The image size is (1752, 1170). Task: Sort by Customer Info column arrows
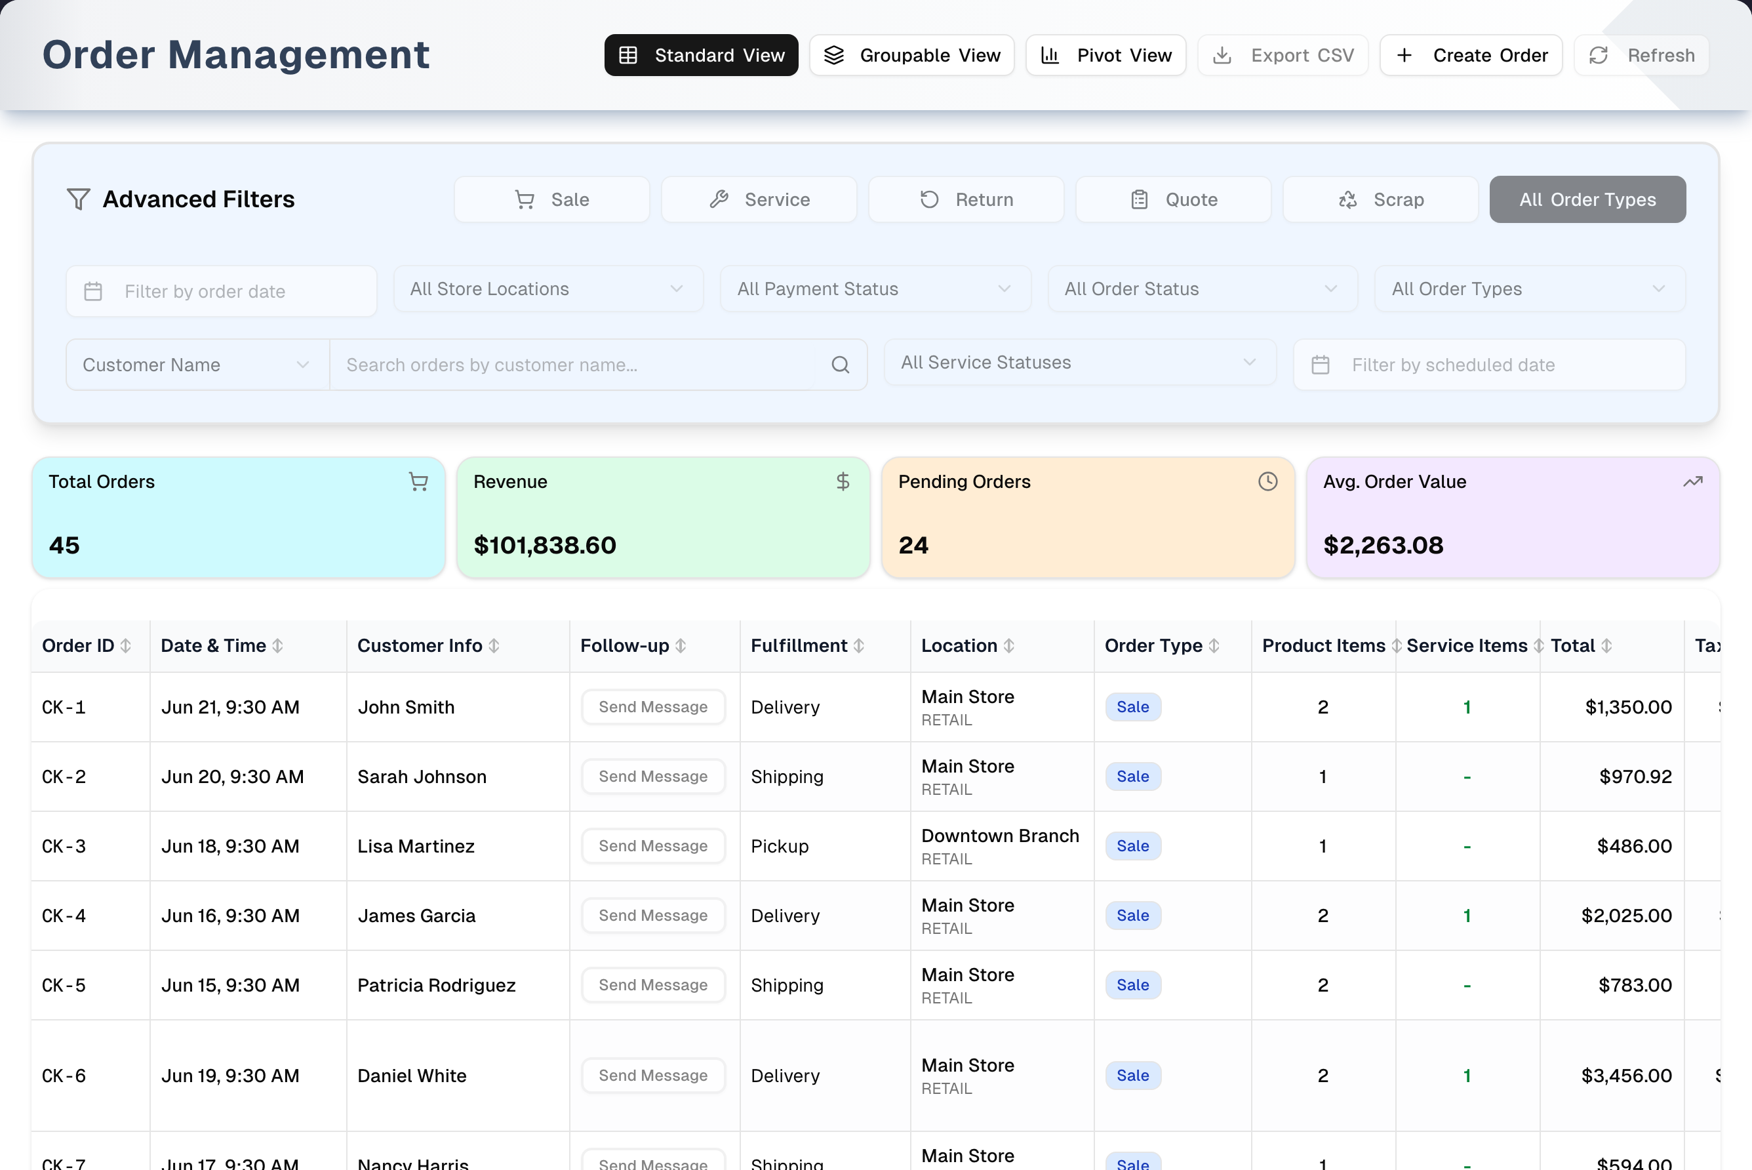[x=494, y=646]
